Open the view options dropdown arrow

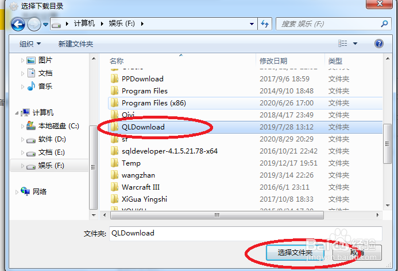tap(355, 44)
